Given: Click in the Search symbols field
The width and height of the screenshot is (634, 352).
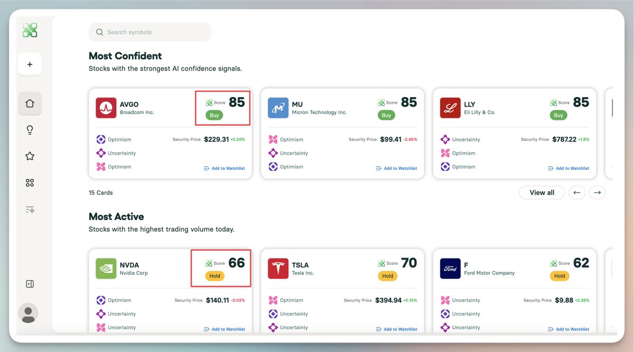Looking at the screenshot, I should pos(150,32).
